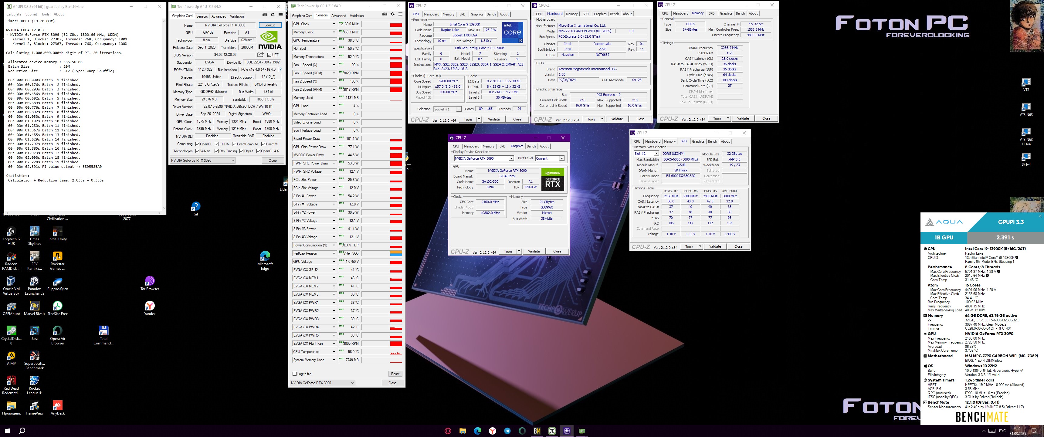1044x437 pixels.
Task: Click Tools button in CPU-Z Mainboard window
Action: tap(591, 119)
